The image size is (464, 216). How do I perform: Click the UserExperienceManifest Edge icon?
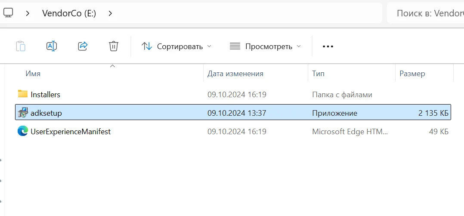[x=22, y=131]
